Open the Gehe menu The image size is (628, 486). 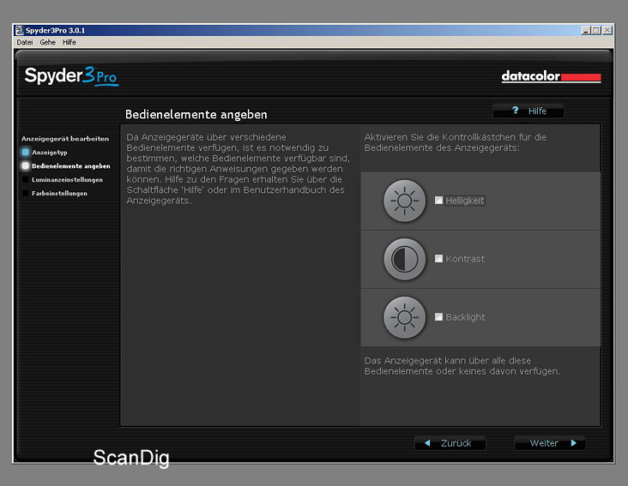48,42
